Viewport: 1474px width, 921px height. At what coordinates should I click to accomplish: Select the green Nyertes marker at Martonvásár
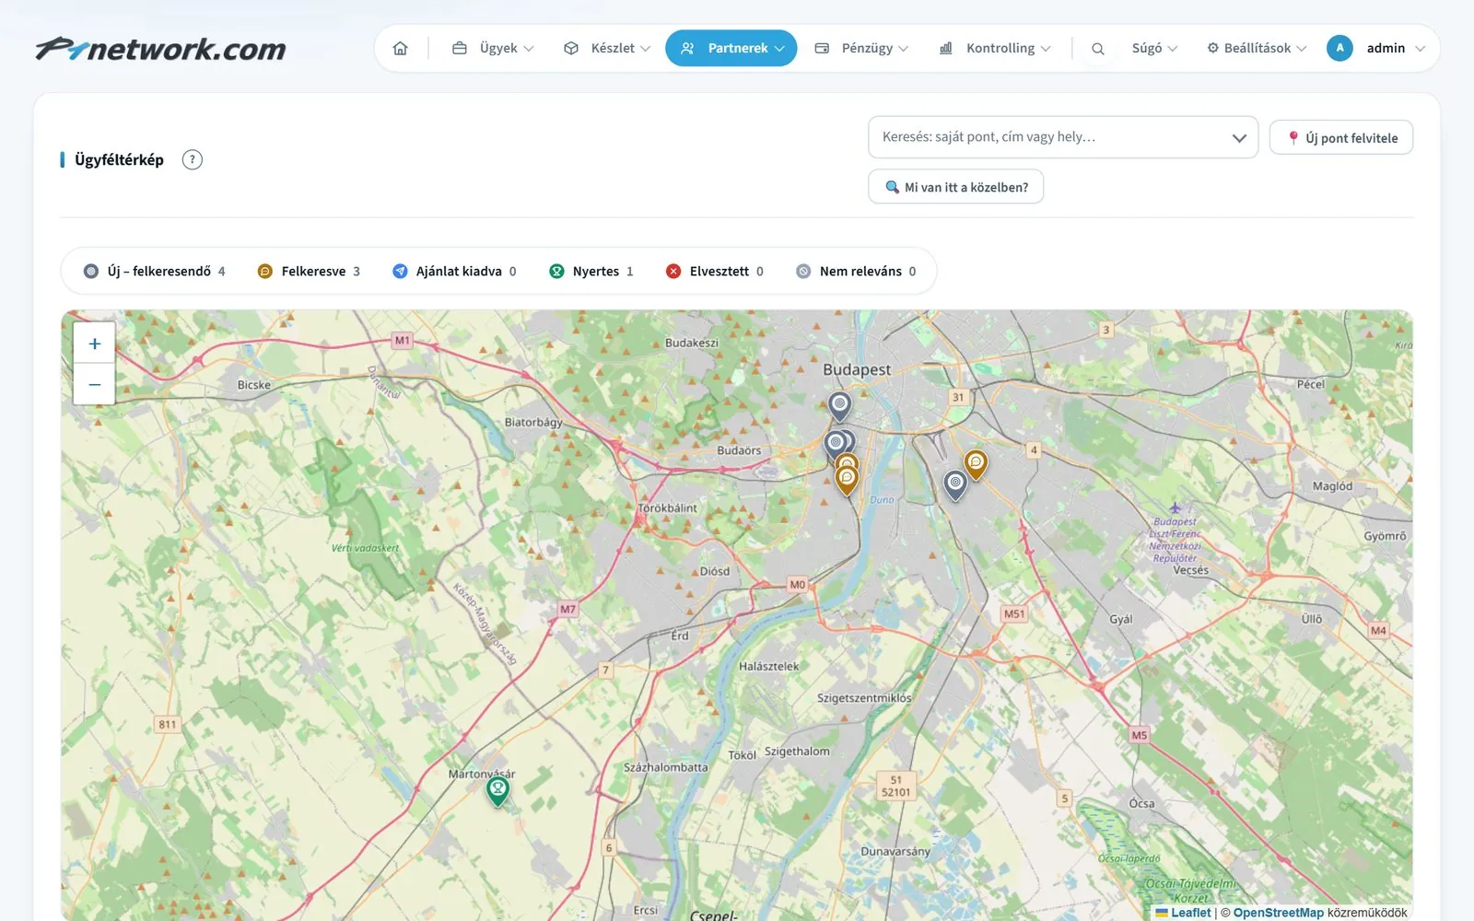[x=497, y=791]
